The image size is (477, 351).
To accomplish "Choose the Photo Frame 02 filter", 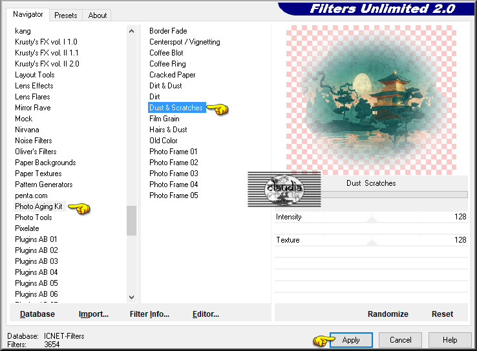I will pos(173,163).
